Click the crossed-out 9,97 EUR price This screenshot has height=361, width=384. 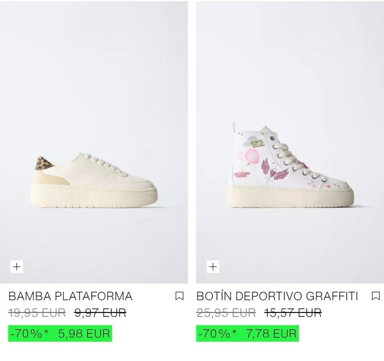point(100,313)
